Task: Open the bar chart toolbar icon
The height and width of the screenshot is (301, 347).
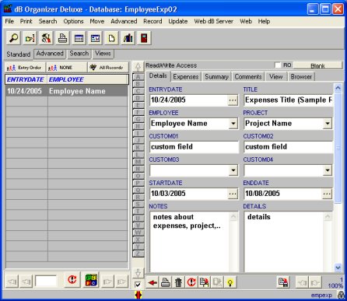Action: pyautogui.click(x=128, y=38)
